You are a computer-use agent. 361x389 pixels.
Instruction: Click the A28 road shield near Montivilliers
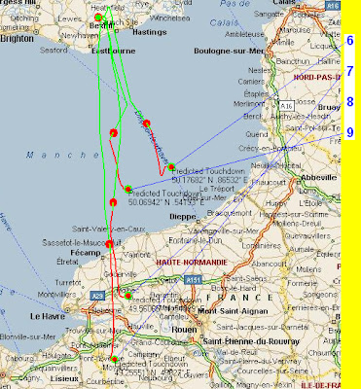[97, 296]
